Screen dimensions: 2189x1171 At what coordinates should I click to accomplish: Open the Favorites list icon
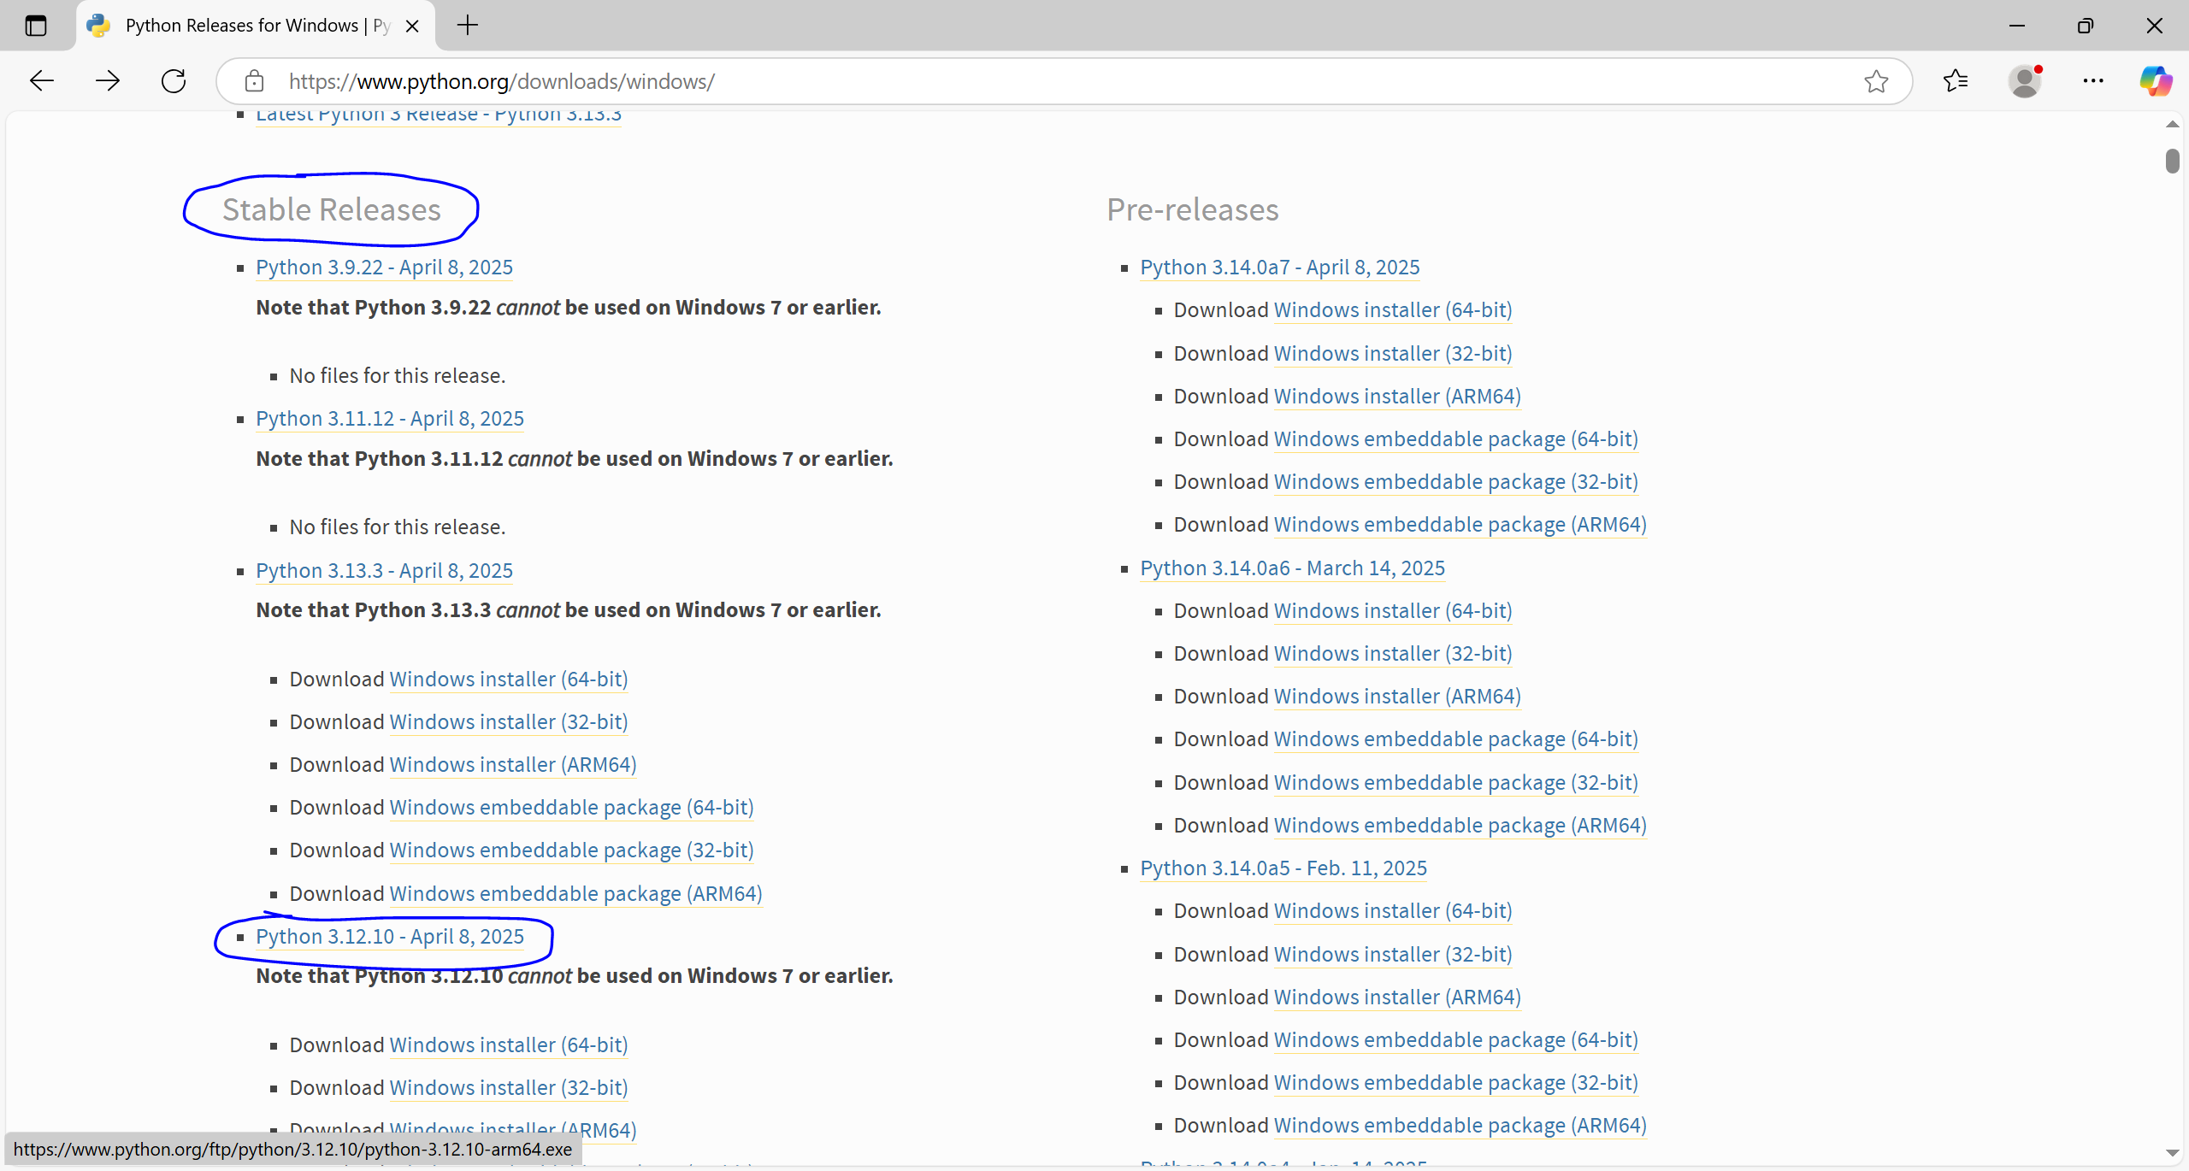pos(1956,81)
